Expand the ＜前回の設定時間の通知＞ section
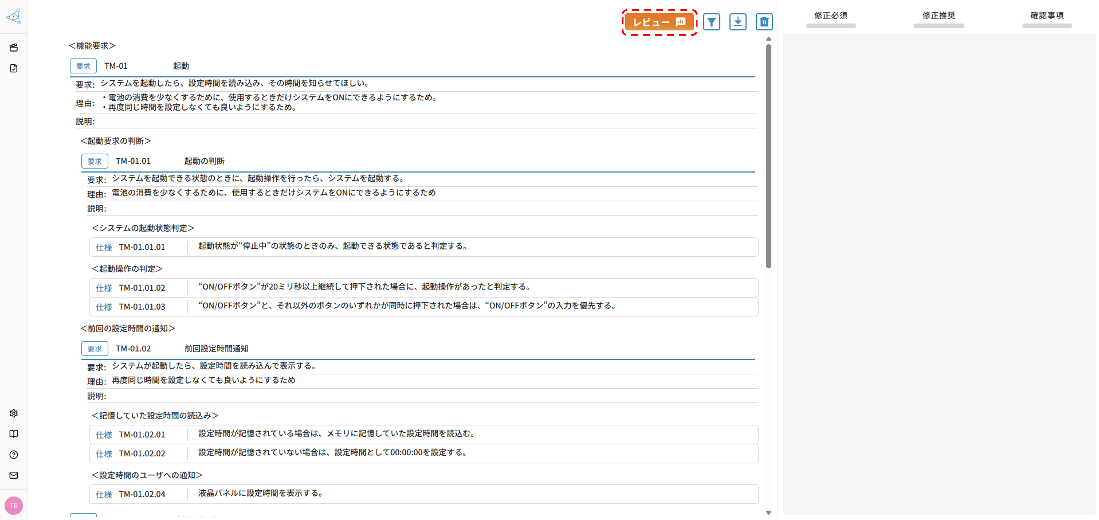1099x520 pixels. pyautogui.click(x=127, y=328)
